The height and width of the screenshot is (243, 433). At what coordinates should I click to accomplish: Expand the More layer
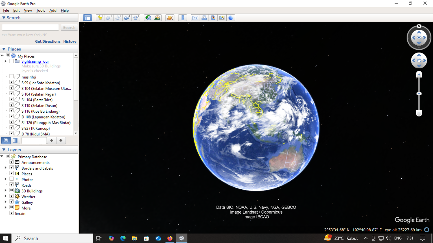coord(5,207)
